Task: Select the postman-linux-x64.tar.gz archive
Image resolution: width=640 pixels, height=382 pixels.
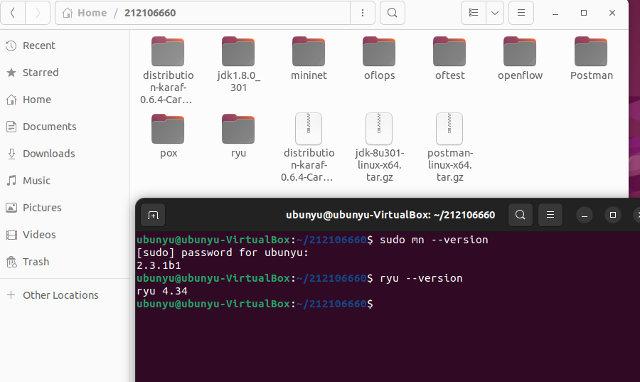Action: pyautogui.click(x=449, y=129)
